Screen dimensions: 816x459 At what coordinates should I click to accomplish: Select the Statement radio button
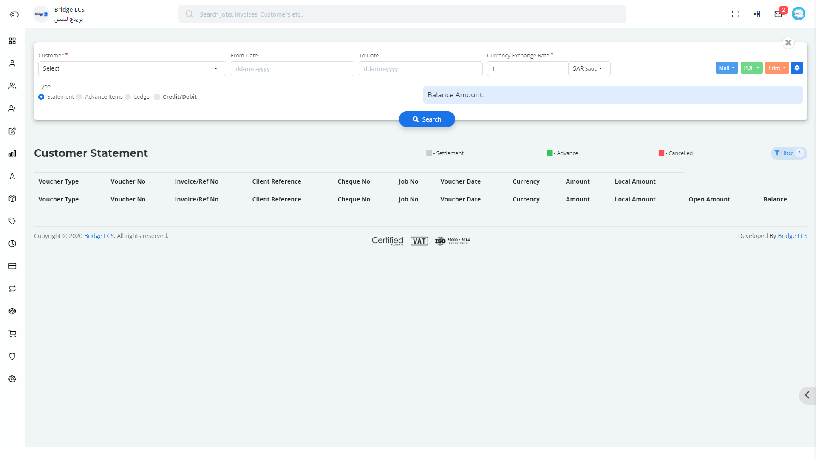pyautogui.click(x=42, y=97)
